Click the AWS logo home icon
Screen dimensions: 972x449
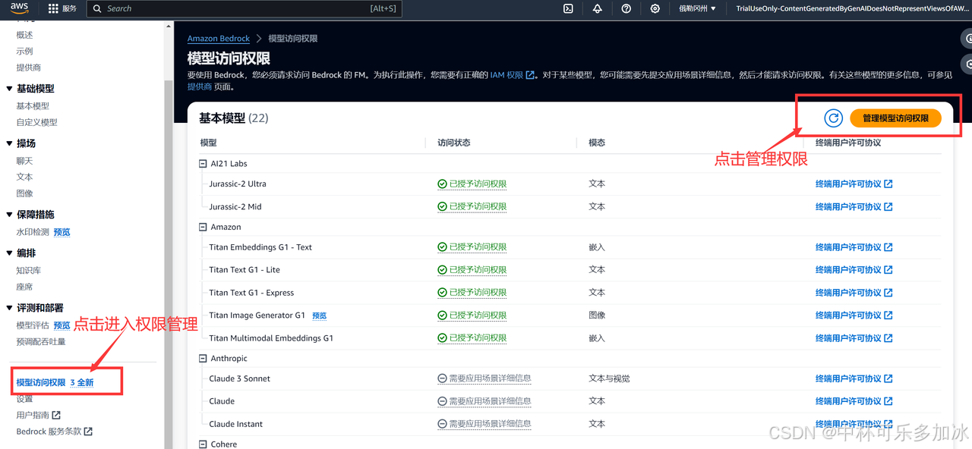click(x=19, y=8)
